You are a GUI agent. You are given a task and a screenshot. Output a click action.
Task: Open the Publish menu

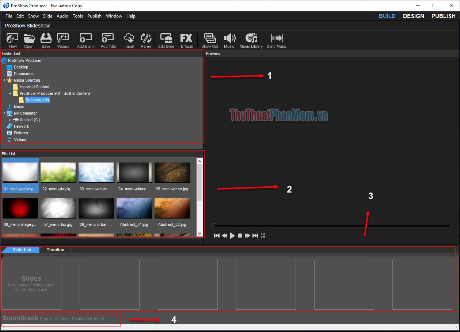(94, 16)
